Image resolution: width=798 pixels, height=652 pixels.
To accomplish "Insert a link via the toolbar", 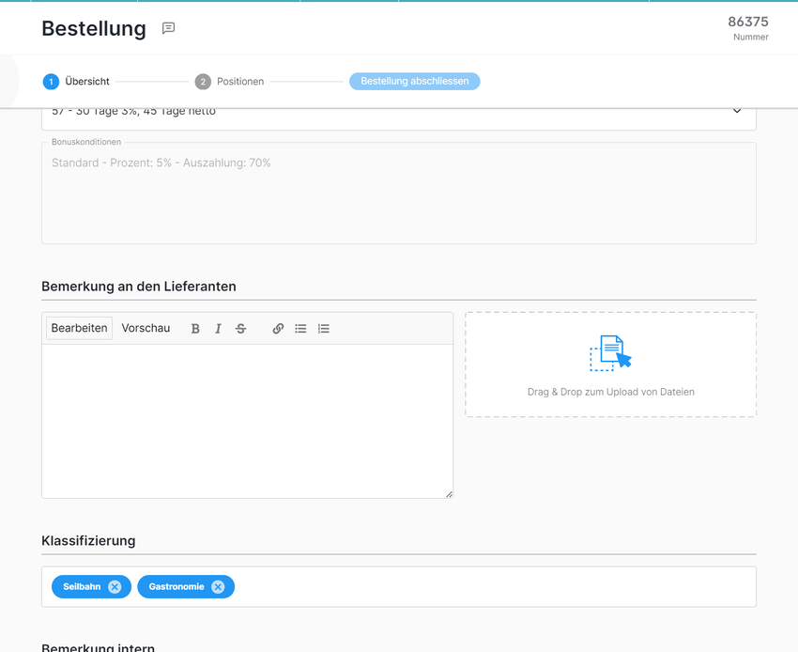I will coord(278,329).
